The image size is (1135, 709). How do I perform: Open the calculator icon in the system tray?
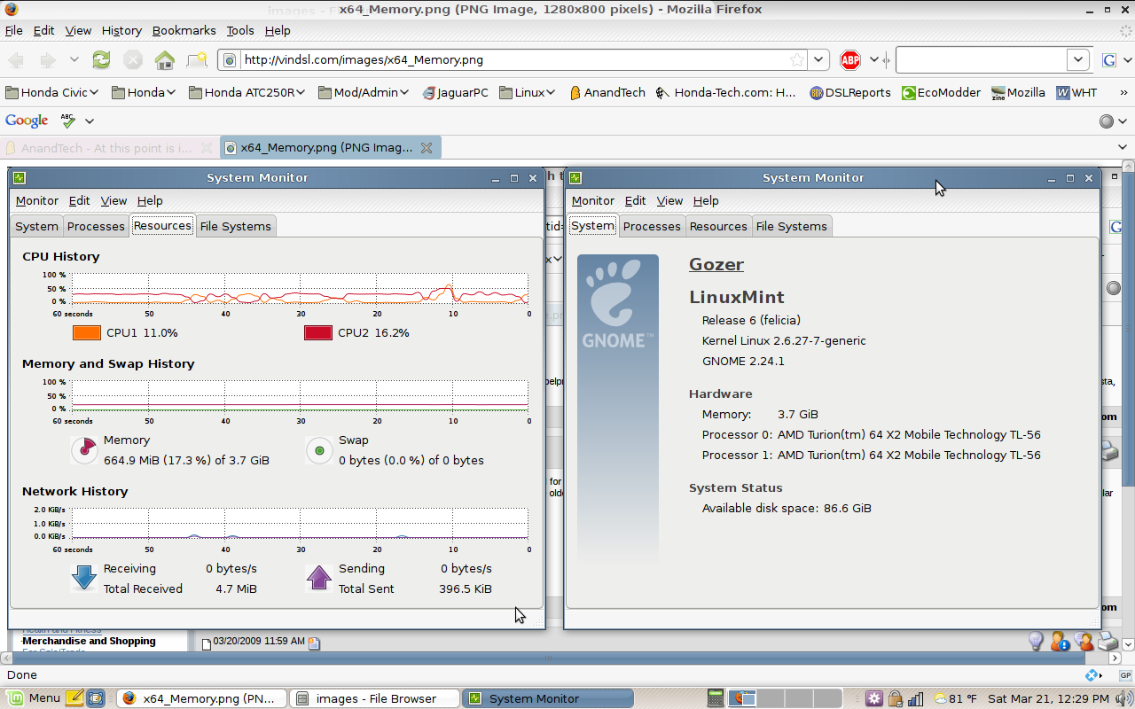(715, 698)
